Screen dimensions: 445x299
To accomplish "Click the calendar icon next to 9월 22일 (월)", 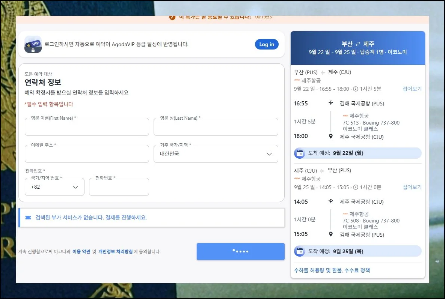I will [x=299, y=153].
